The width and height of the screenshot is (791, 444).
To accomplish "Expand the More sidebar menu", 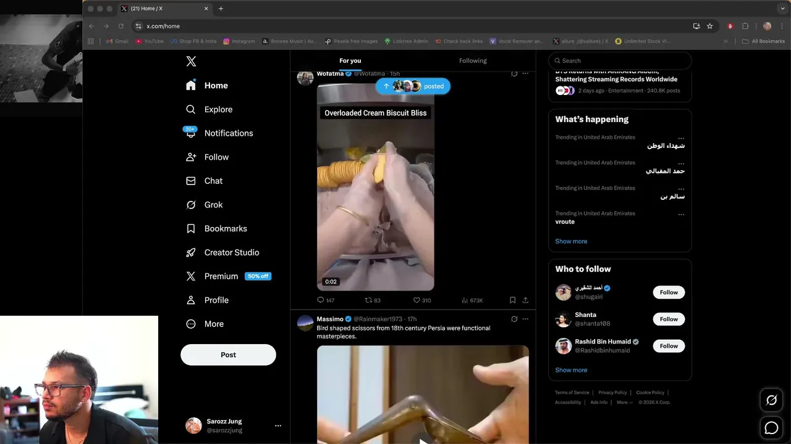I will point(205,324).
